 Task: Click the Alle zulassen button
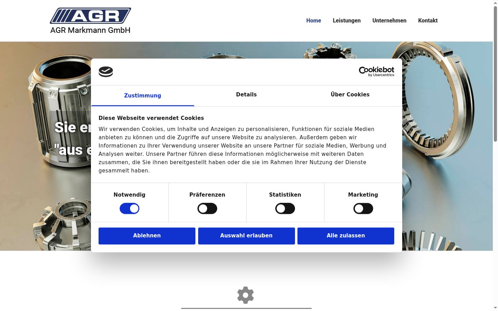click(346, 236)
